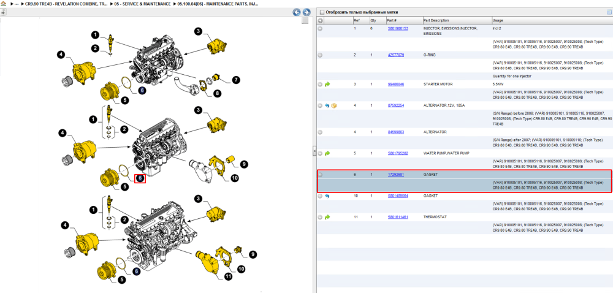Click the blue back arrow above diagram
Screen dimensions: 613x293
[x=297, y=12]
